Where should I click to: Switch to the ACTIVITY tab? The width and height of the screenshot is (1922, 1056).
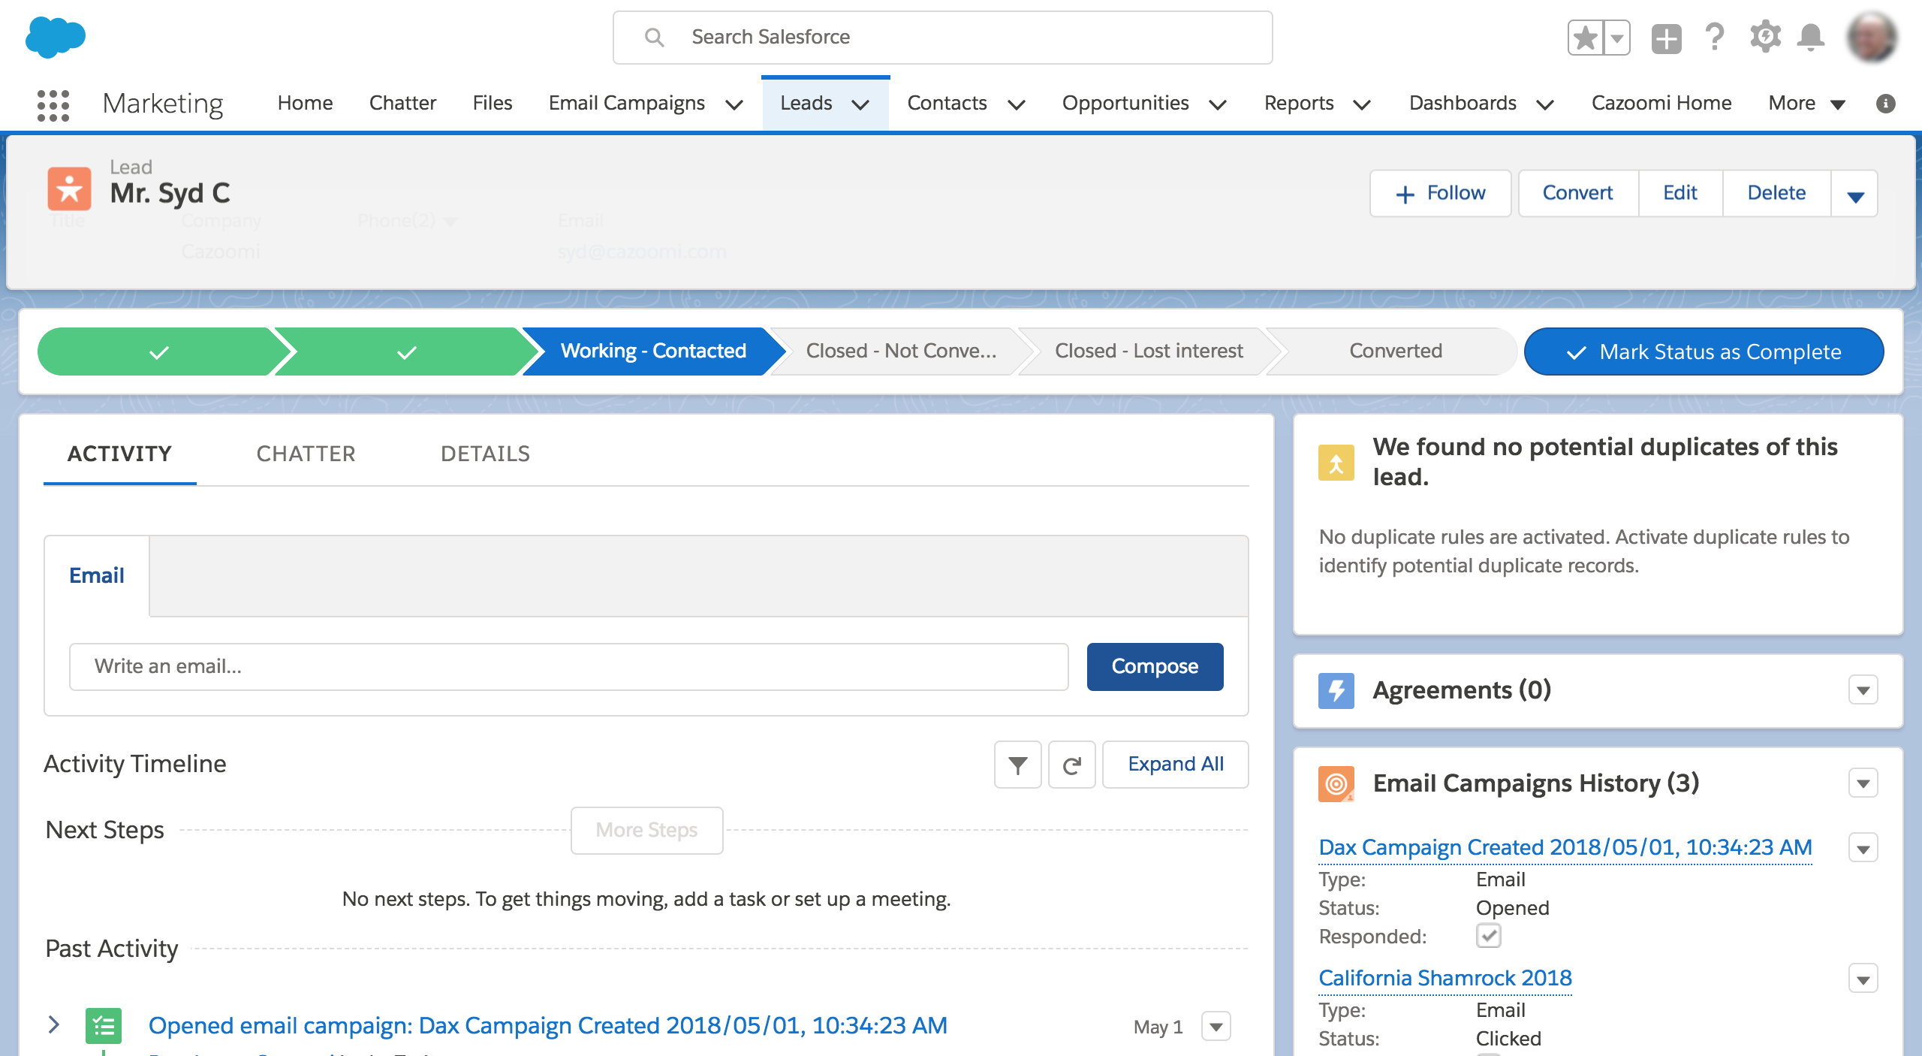tap(119, 454)
